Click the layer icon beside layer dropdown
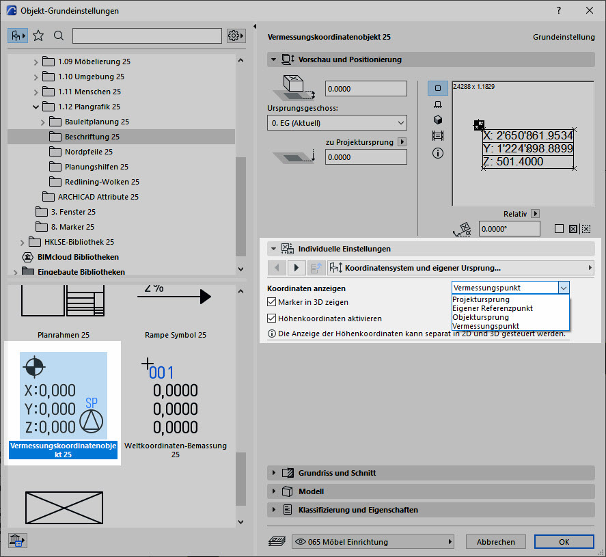This screenshot has height=557, width=606. (x=277, y=541)
